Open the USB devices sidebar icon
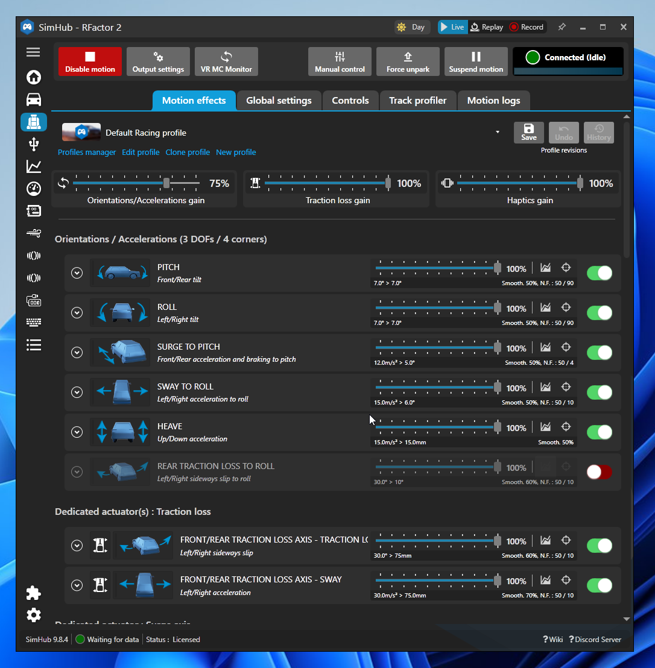 (x=34, y=145)
